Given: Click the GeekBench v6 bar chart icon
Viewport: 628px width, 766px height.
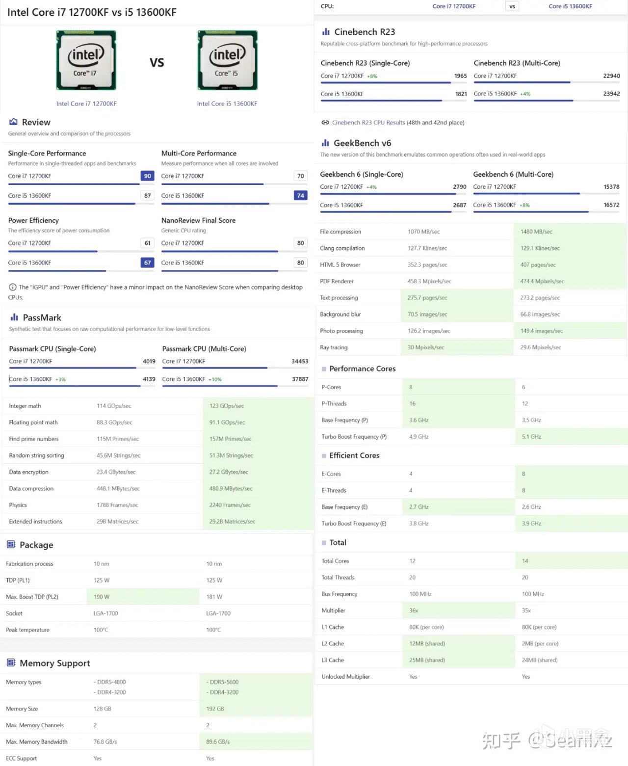Looking at the screenshot, I should pos(325,143).
